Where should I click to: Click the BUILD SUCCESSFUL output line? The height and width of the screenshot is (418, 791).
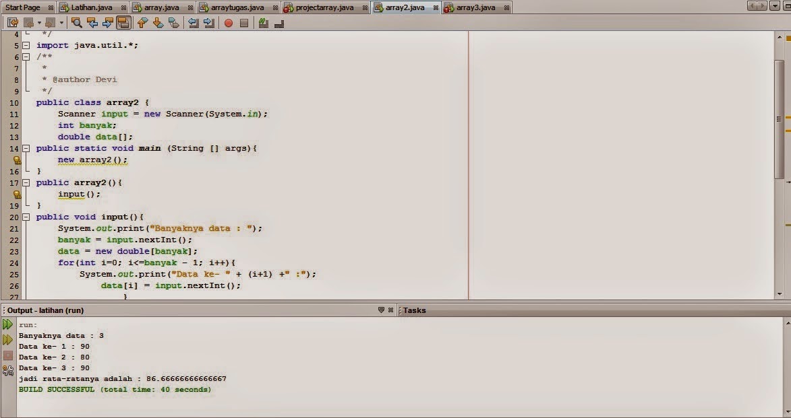[115, 389]
